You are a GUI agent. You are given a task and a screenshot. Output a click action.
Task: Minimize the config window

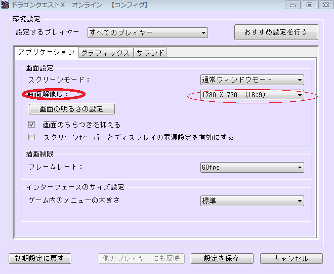[293, 5]
